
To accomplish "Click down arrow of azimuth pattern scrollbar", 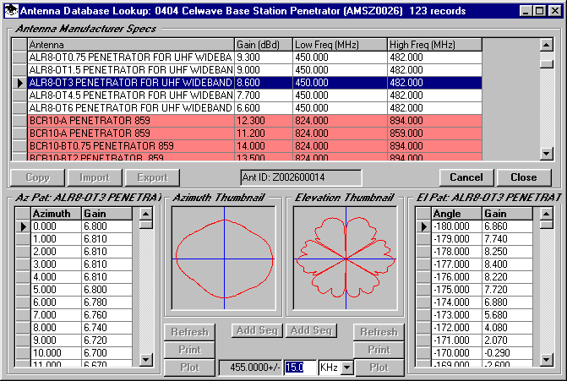I will point(145,359).
